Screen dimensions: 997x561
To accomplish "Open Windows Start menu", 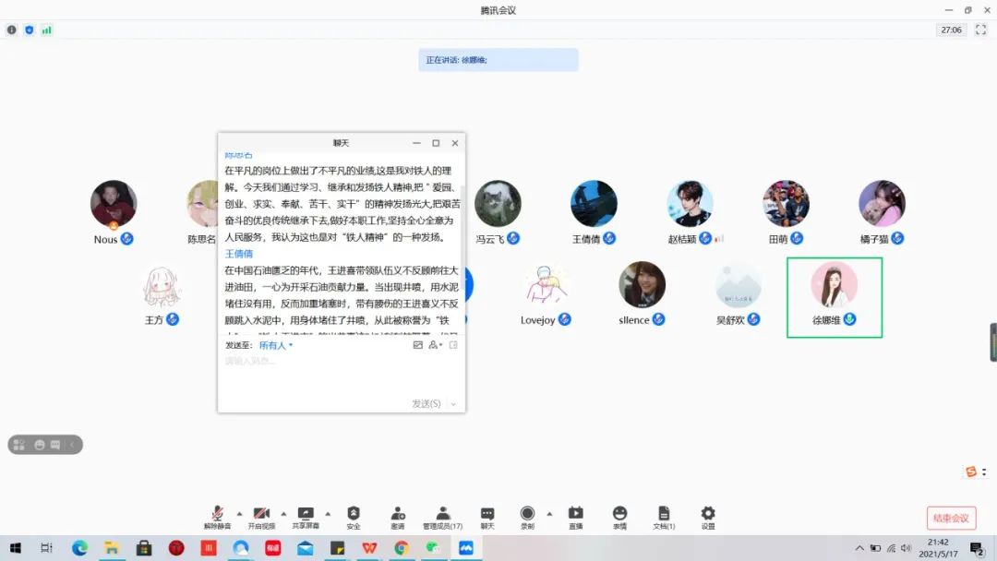I will coord(16,548).
